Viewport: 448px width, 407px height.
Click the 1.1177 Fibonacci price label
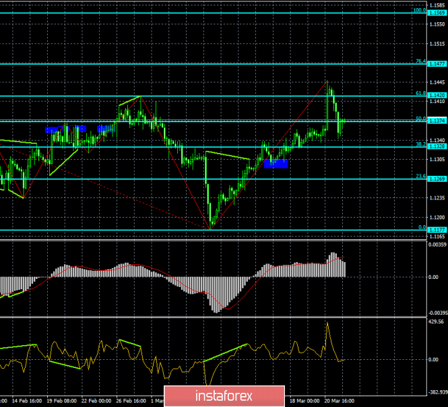(437, 230)
